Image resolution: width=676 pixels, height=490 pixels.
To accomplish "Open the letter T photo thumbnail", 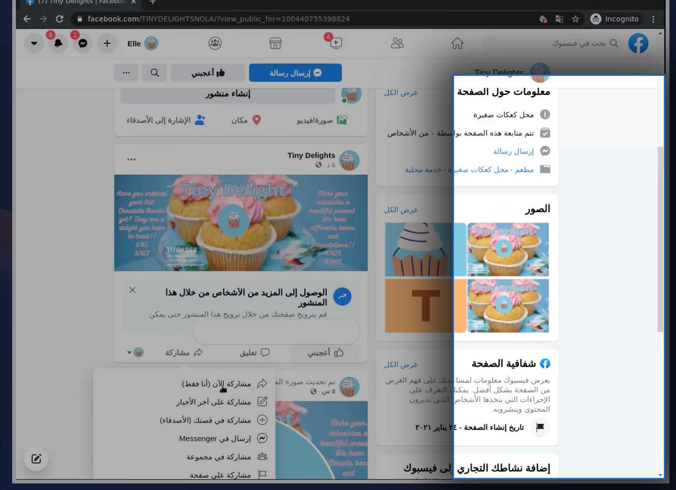I will pos(426,306).
